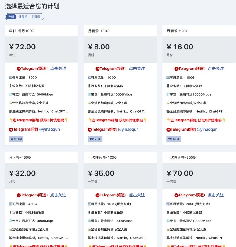
Task: Select the 按周期 filter option
Action: 23,17
